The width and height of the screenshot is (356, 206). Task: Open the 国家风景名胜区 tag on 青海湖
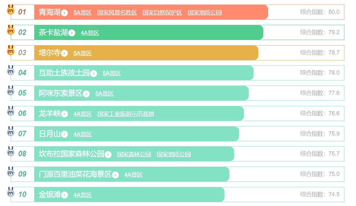117,13
